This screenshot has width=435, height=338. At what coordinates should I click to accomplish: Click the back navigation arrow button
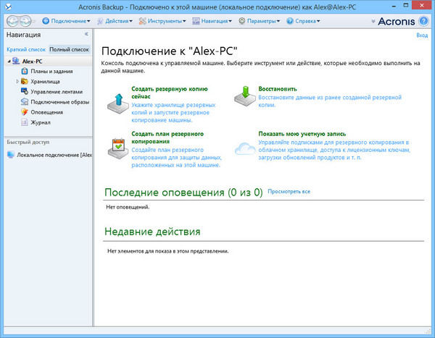point(12,21)
